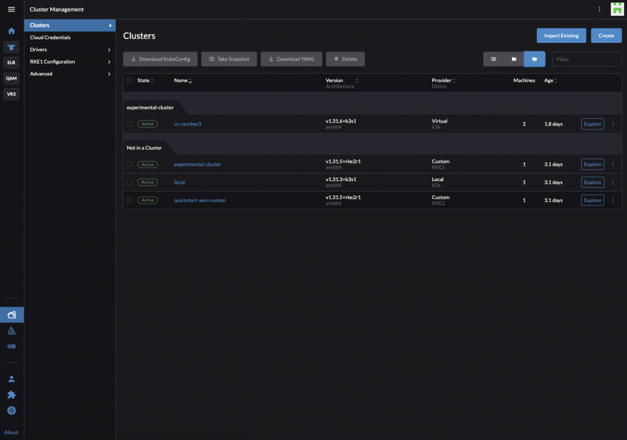Open Continuous Delivery sailboat icon
Screen dimensions: 627x440
pyautogui.click(x=12, y=330)
